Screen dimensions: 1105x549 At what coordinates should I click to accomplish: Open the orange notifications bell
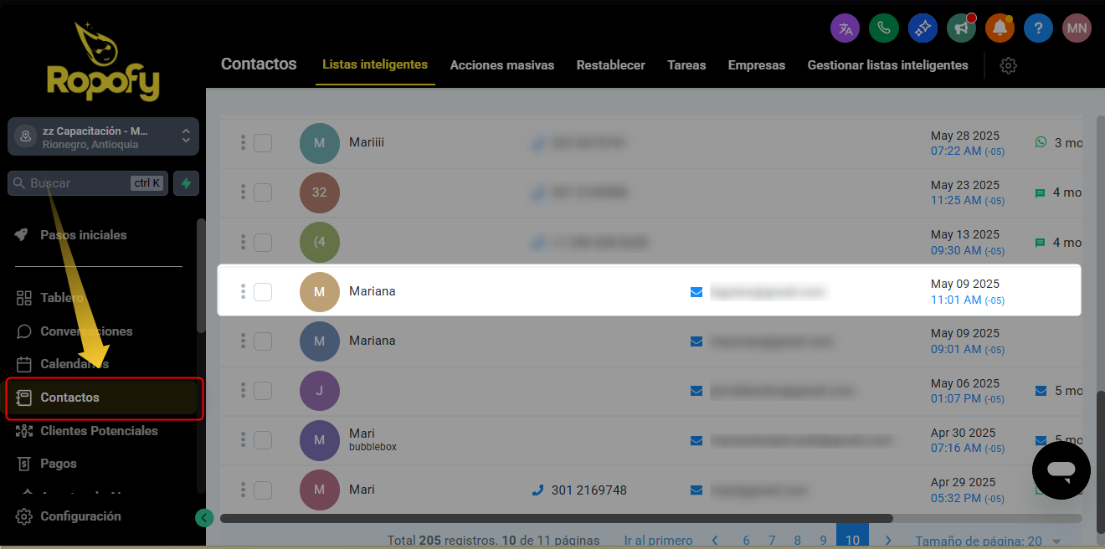pyautogui.click(x=1000, y=28)
